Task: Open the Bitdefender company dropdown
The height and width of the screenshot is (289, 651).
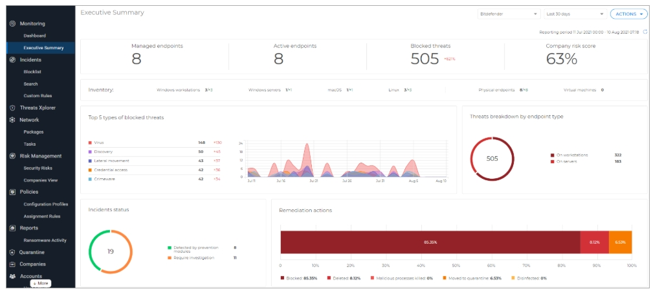Action: tap(508, 14)
